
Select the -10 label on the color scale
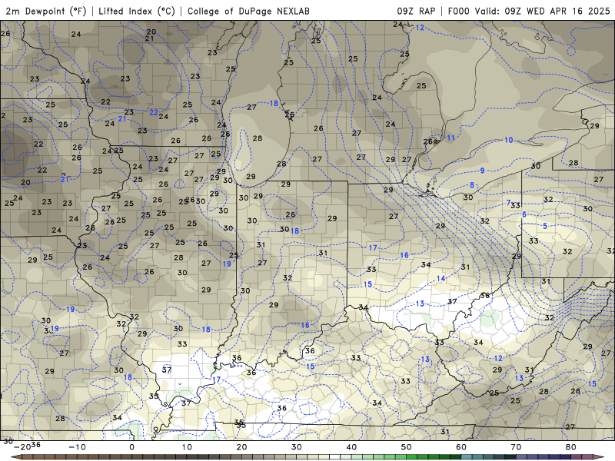point(77,447)
